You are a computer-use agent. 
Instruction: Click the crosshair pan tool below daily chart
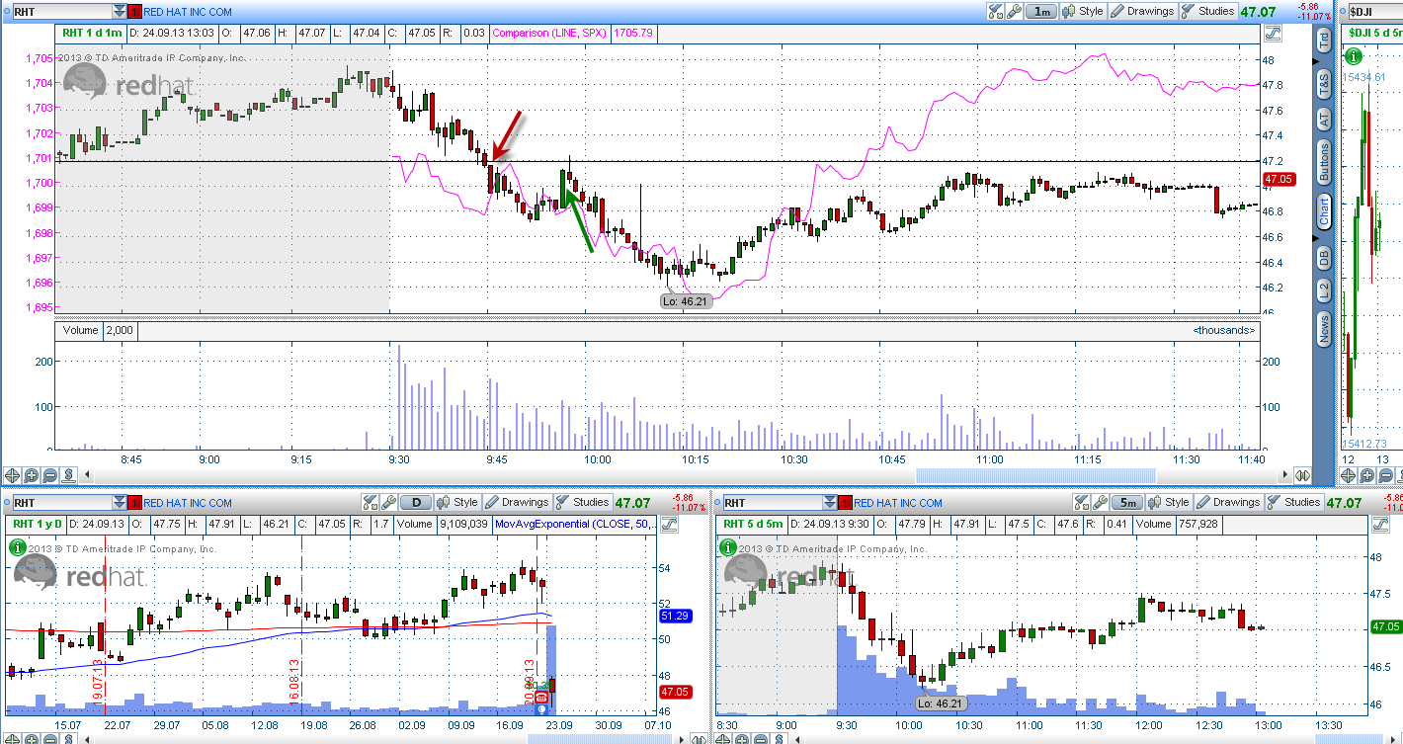tap(11, 738)
